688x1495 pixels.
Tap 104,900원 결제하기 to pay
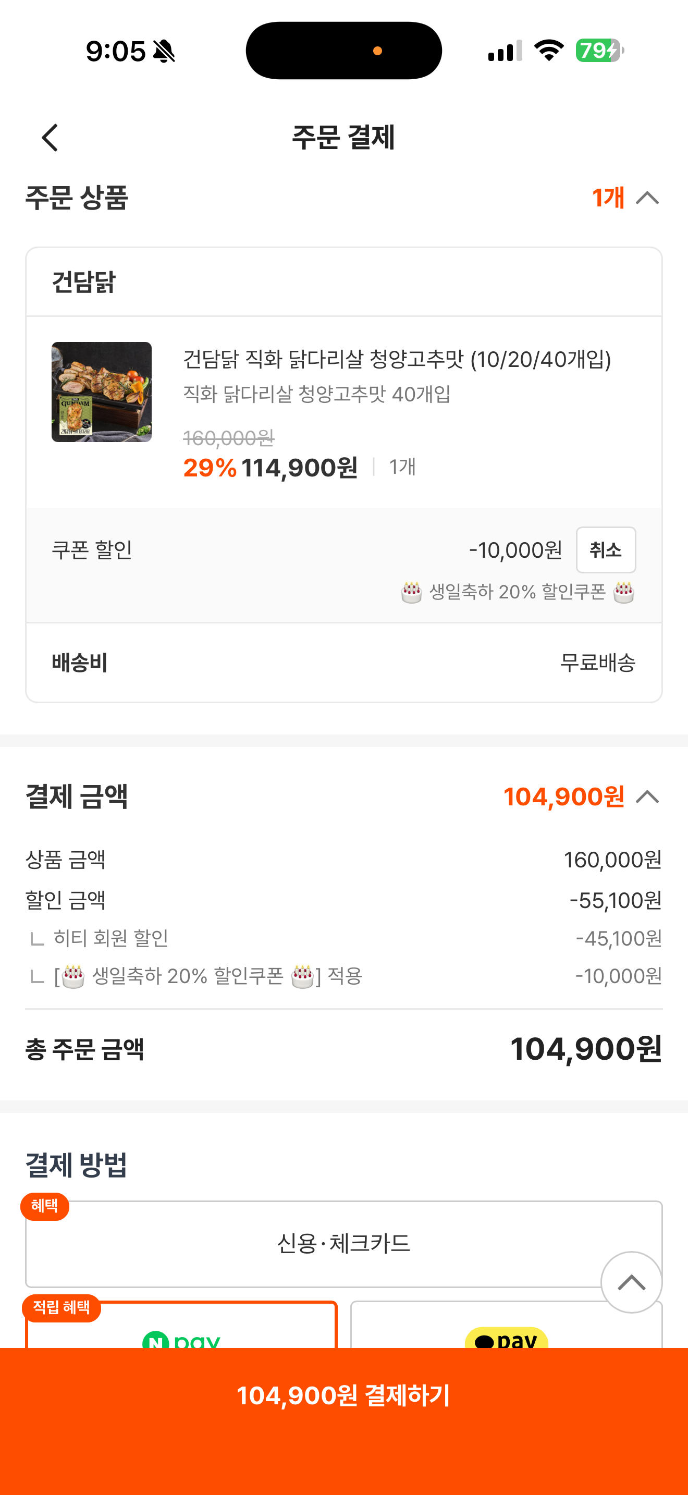pos(344,1396)
